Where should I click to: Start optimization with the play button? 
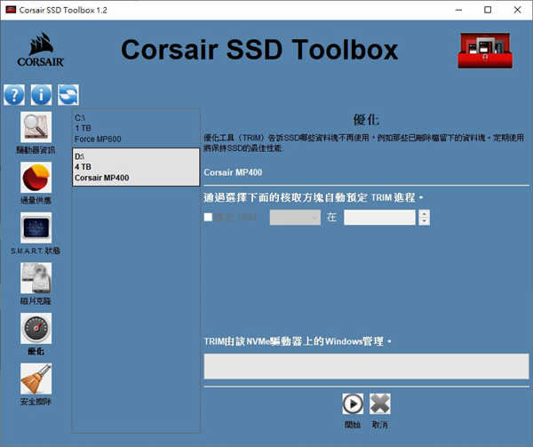(353, 403)
